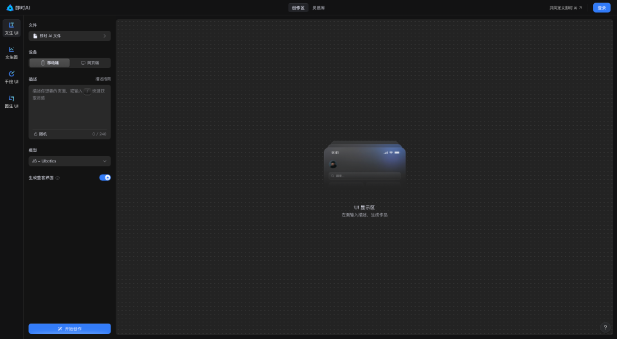Click the 即时AI logo icon
The width and height of the screenshot is (617, 339).
[x=10, y=8]
